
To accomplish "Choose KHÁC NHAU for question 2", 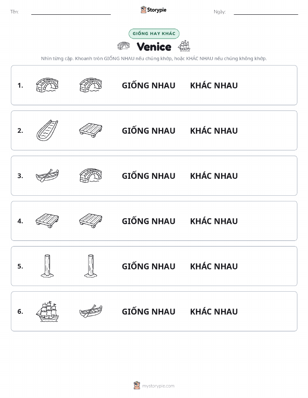I will click(214, 131).
